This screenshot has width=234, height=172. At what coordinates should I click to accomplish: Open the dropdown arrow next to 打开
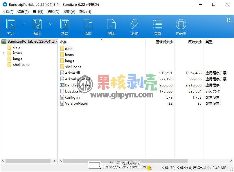tap(24, 24)
